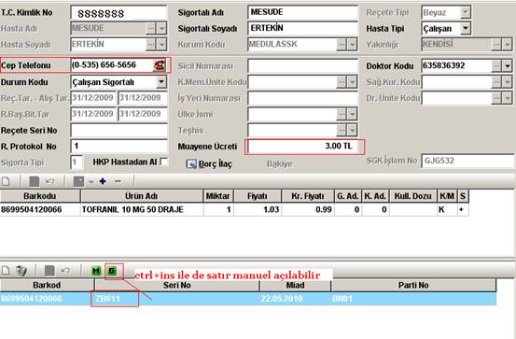Image resolution: width=516 pixels, height=339 pixels.
Task: Click Sicil Numarası input field
Action: pos(302,66)
